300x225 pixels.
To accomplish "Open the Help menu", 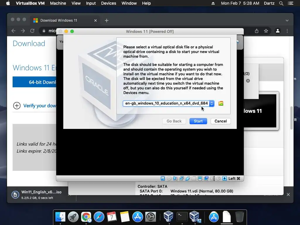I will point(146,3).
